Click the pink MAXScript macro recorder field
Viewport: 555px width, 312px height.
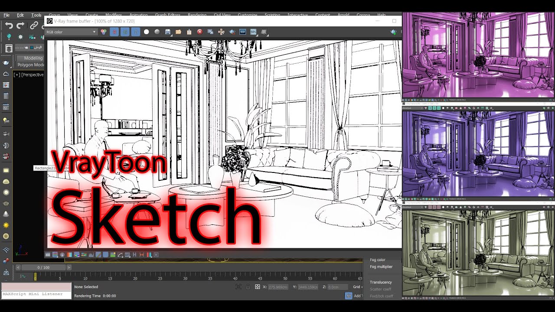(36, 287)
